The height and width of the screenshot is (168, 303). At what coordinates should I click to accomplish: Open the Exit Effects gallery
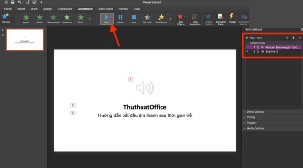[181, 19]
